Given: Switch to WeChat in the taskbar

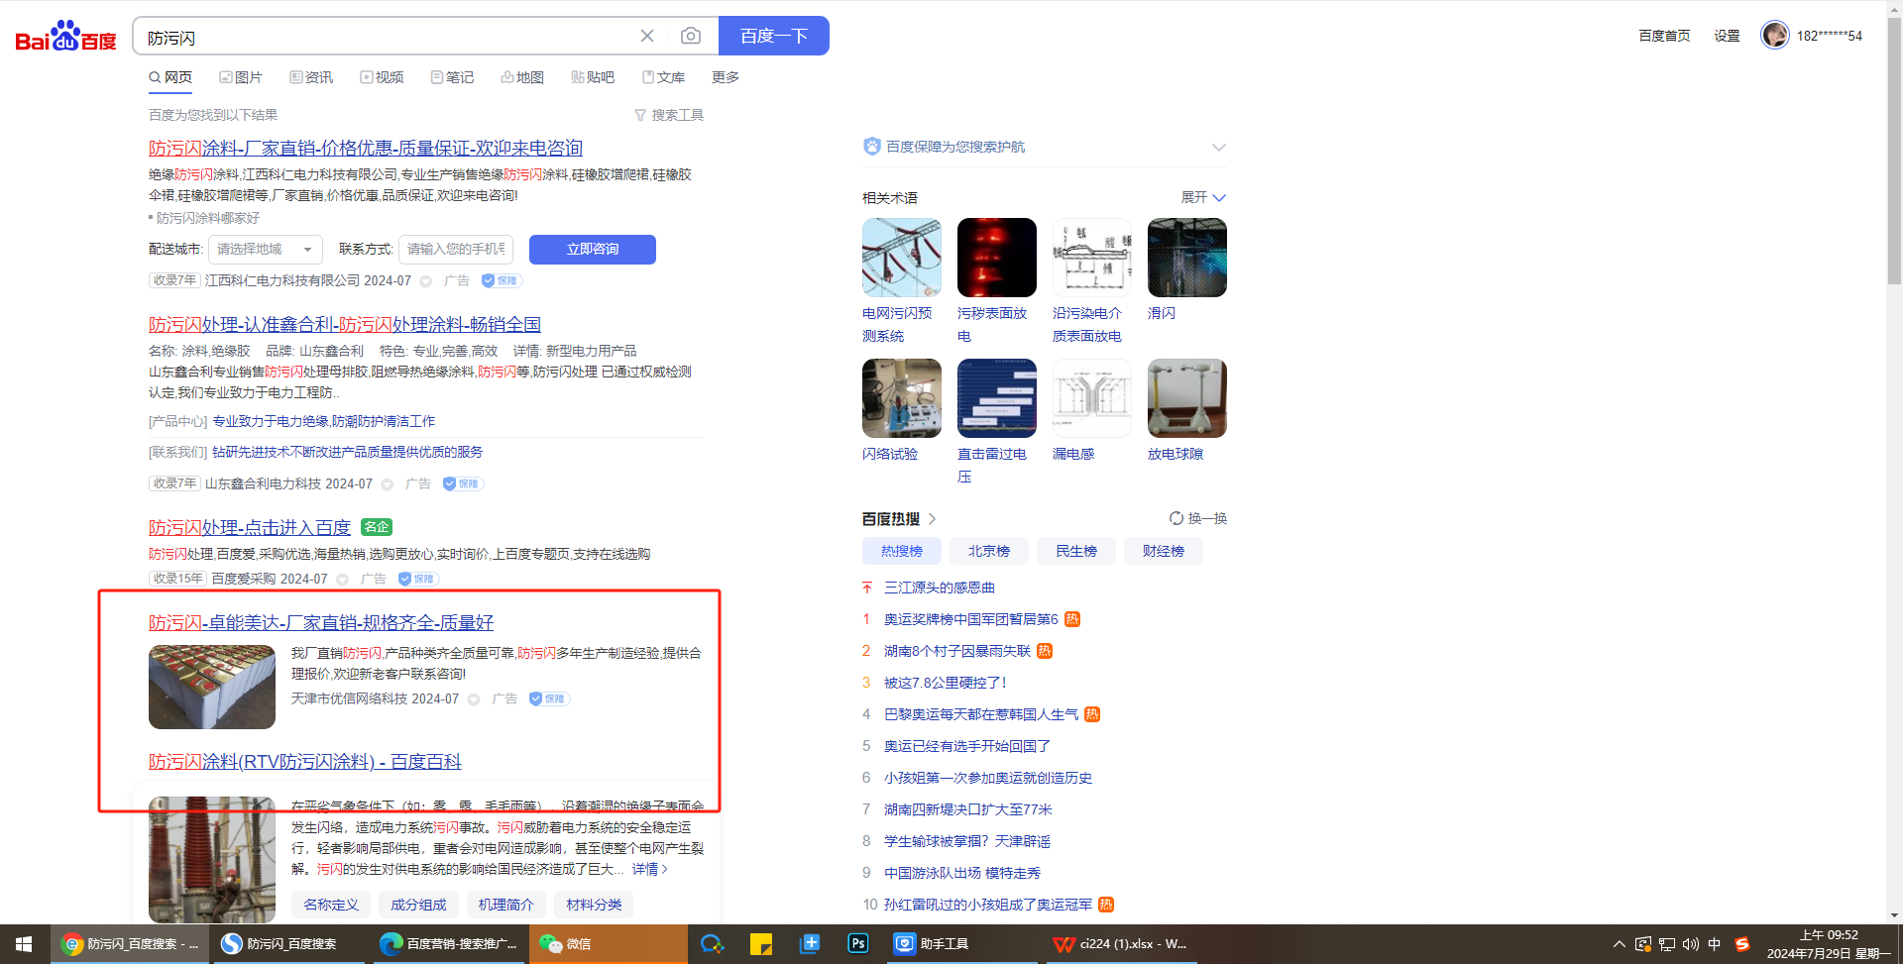Looking at the screenshot, I should tap(608, 944).
